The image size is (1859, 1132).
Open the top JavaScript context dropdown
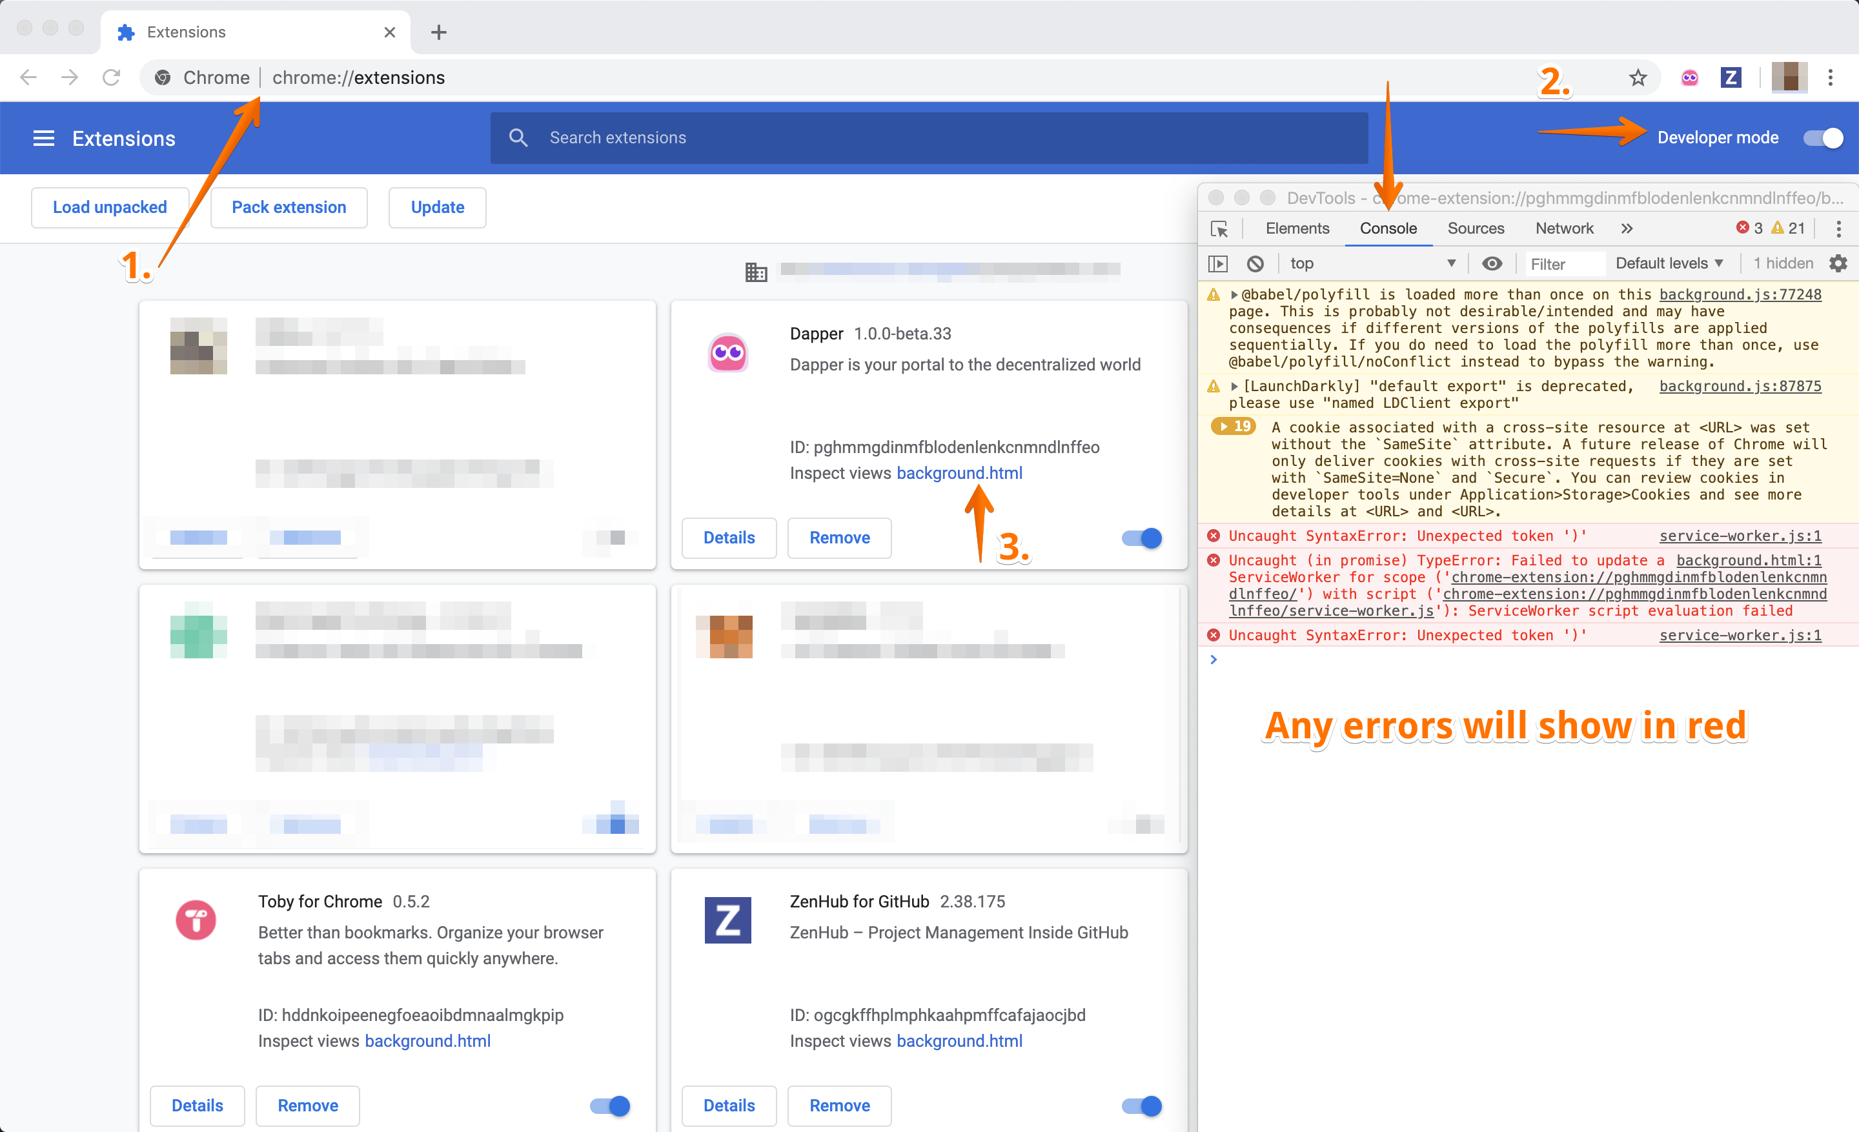[1372, 263]
